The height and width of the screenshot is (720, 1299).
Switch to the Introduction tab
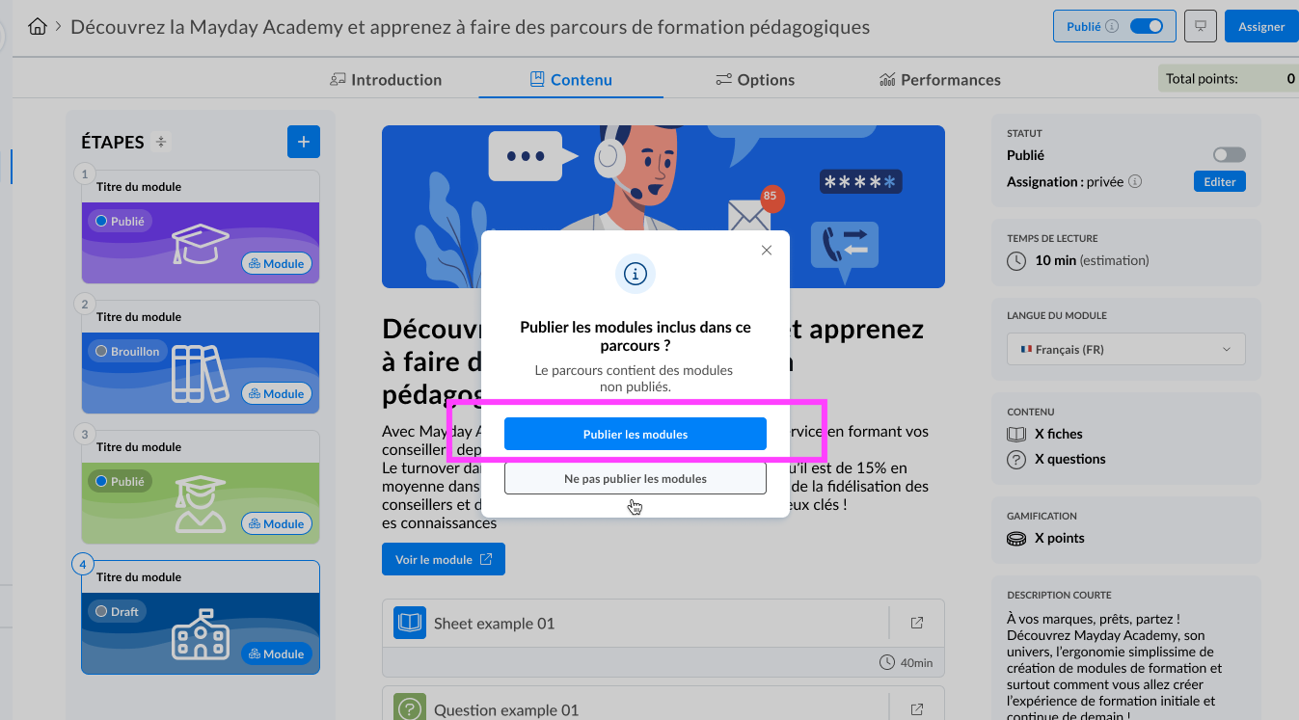(x=386, y=80)
